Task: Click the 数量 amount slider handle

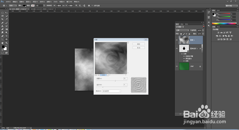Action: (115, 81)
